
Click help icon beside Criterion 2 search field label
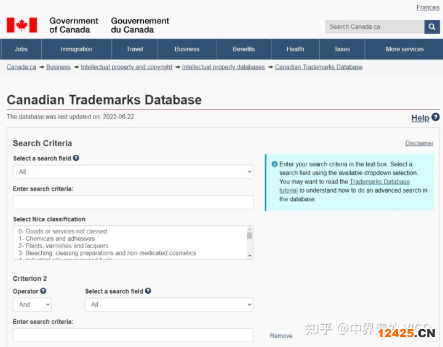coord(148,291)
